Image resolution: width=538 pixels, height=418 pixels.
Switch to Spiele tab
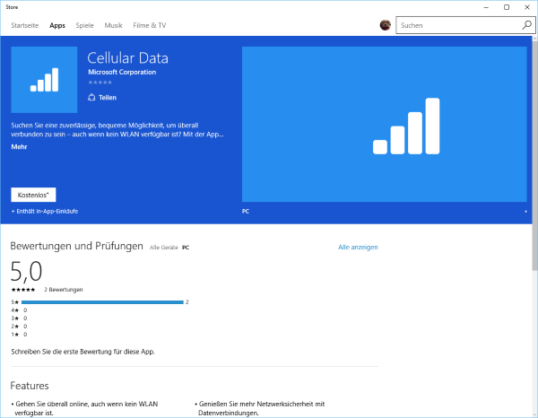tap(85, 25)
